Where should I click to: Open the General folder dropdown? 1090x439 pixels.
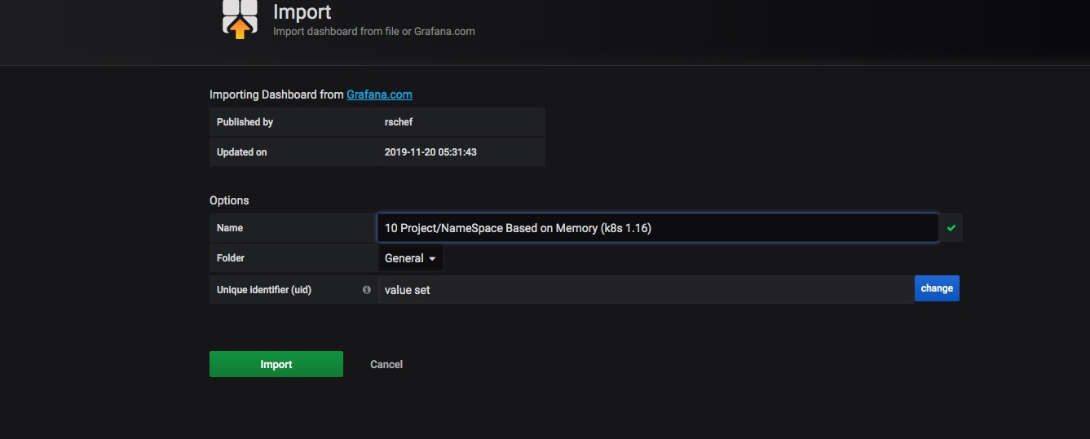pos(411,258)
